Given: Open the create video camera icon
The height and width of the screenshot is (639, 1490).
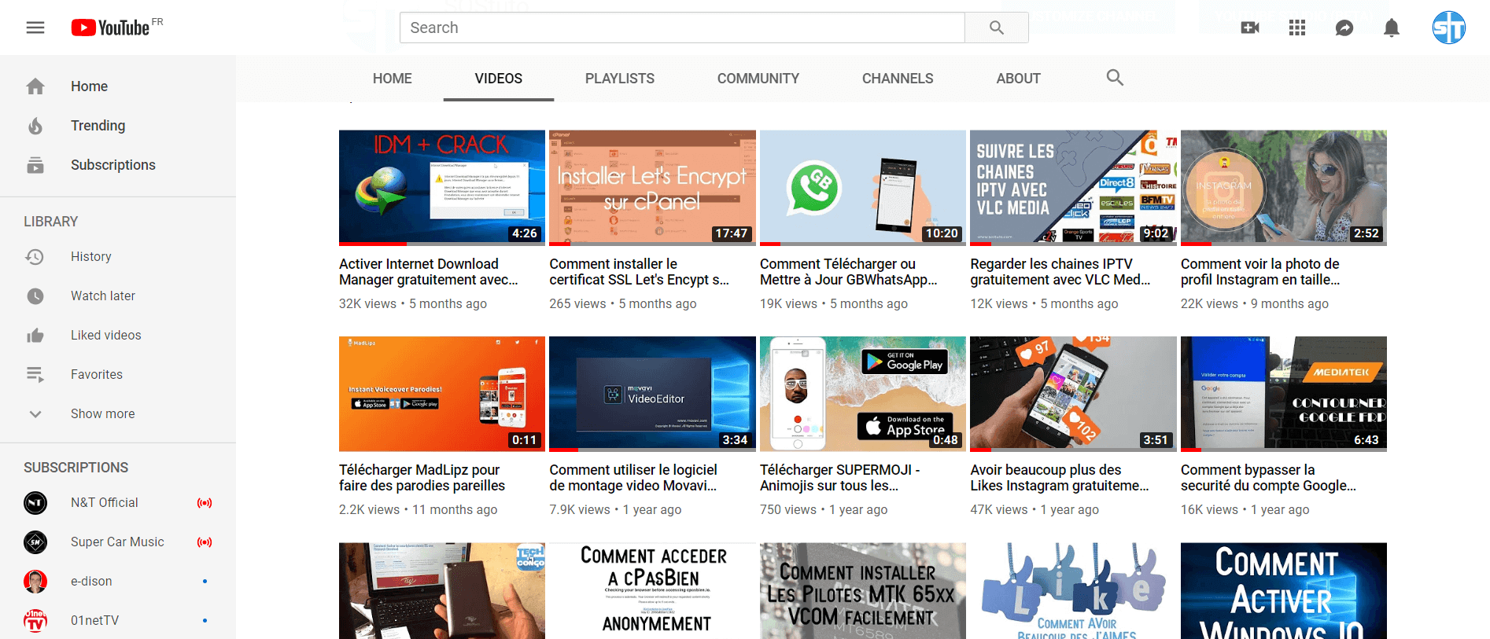Looking at the screenshot, I should [1250, 28].
